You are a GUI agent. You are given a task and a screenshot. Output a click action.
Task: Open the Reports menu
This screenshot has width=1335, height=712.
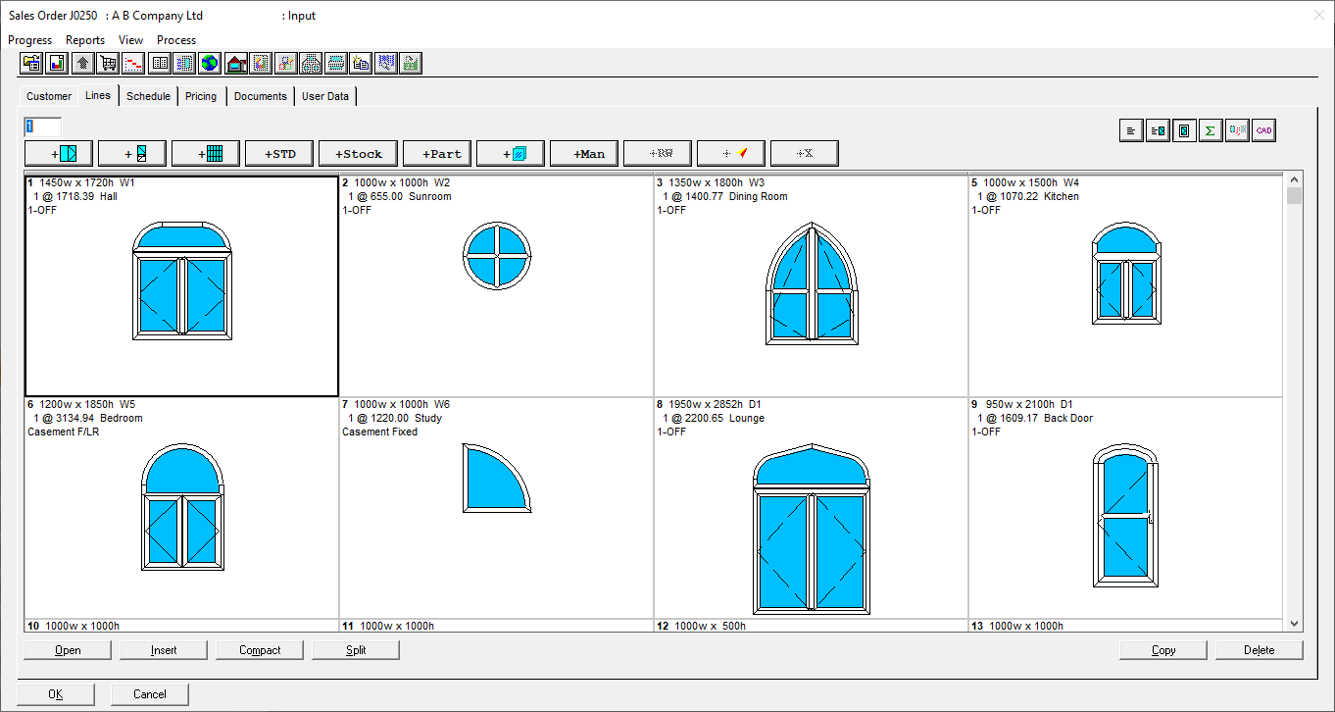point(85,40)
